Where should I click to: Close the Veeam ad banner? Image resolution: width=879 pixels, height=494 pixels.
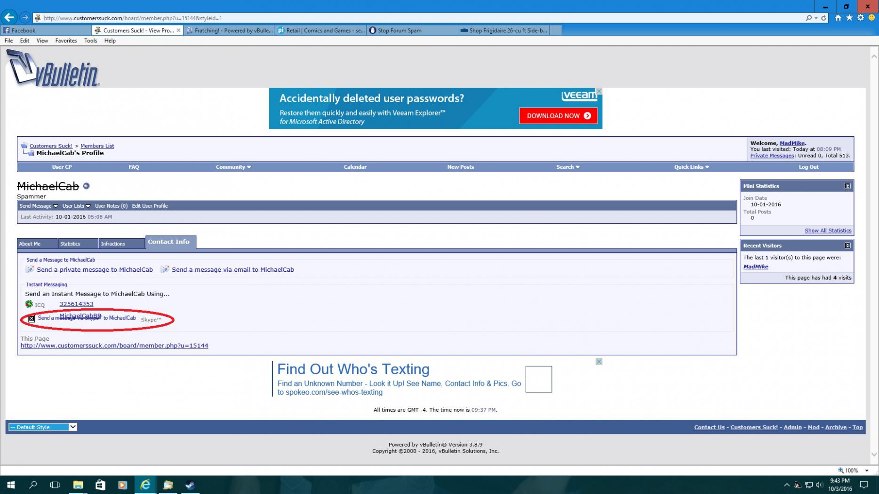[x=599, y=91]
